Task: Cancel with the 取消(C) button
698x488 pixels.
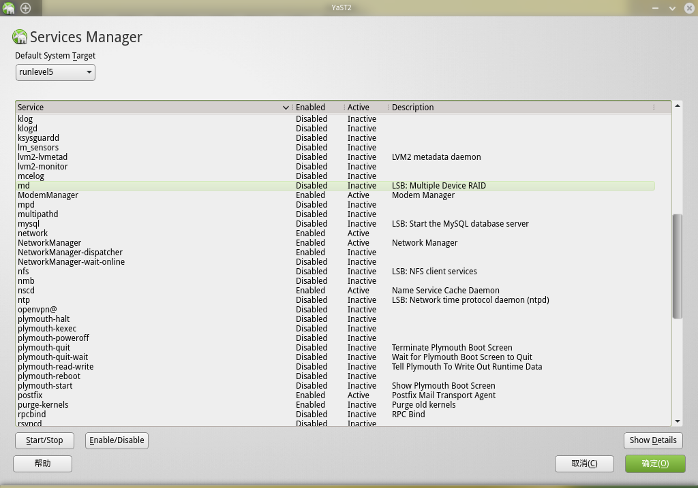Action: [x=584, y=463]
